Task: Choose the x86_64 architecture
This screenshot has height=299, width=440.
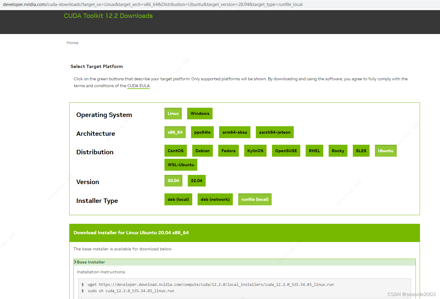Action: [175, 132]
